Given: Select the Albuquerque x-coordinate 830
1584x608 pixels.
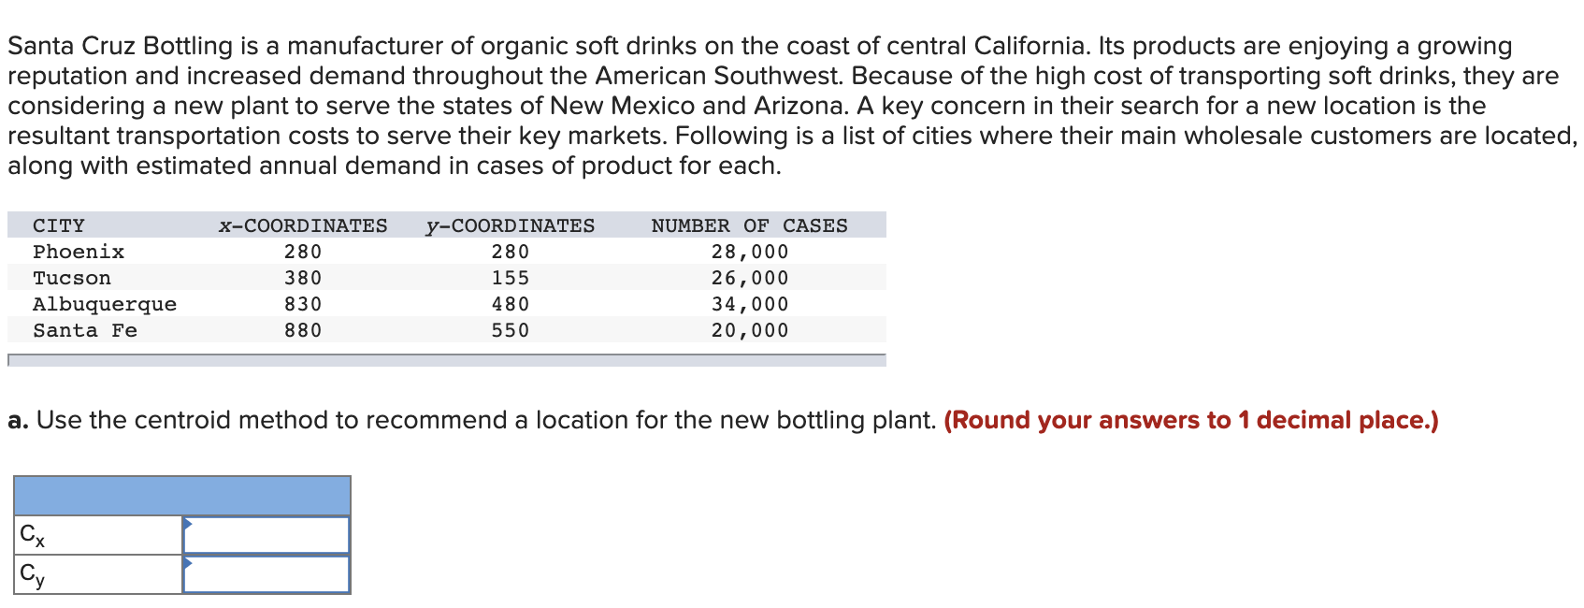Looking at the screenshot, I should (301, 303).
